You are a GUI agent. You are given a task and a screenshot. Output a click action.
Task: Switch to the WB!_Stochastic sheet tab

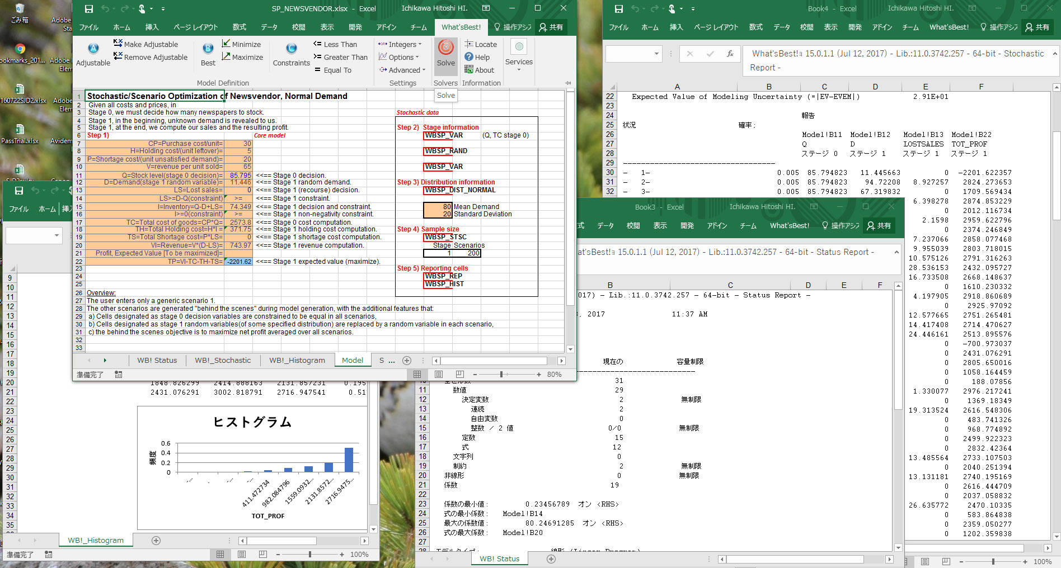(x=222, y=361)
